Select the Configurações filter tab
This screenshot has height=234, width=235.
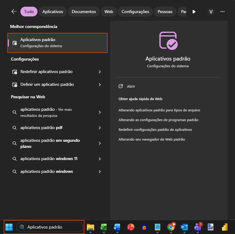[x=135, y=12]
